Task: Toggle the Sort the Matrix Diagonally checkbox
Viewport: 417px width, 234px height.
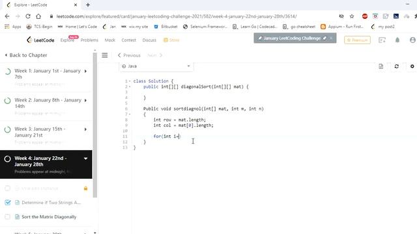Action: (8, 216)
